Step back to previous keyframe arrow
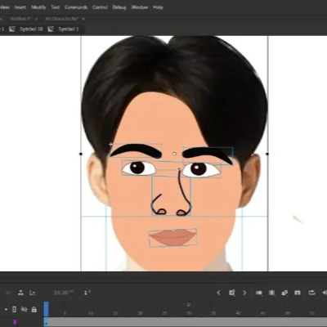The height and width of the screenshot is (327, 327). point(218,293)
